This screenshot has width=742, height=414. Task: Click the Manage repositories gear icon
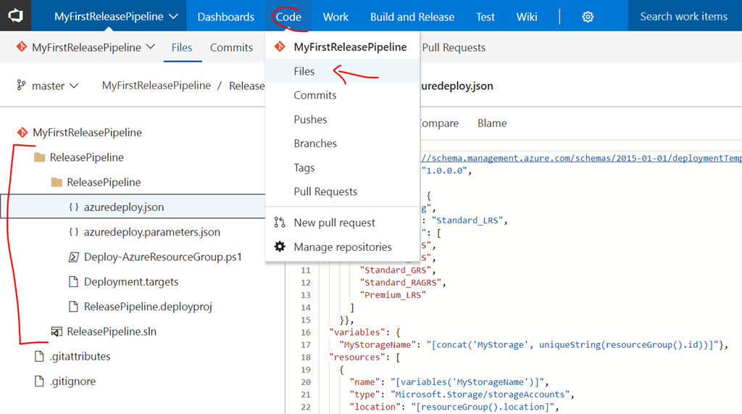280,247
